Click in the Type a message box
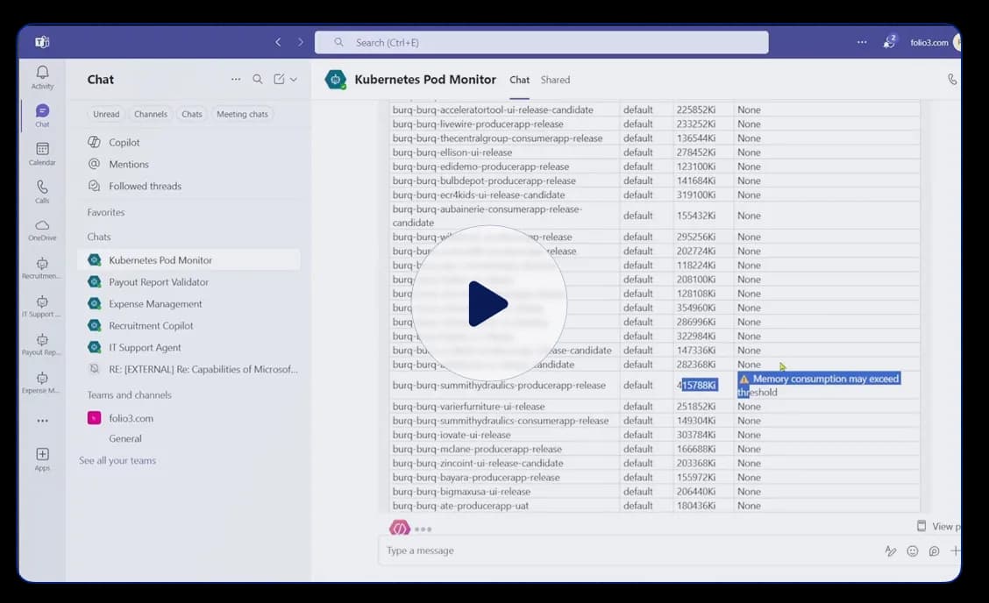Viewport: 989px width, 603px height. point(630,550)
